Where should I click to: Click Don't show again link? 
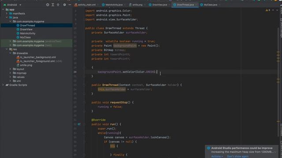[x=238, y=156]
